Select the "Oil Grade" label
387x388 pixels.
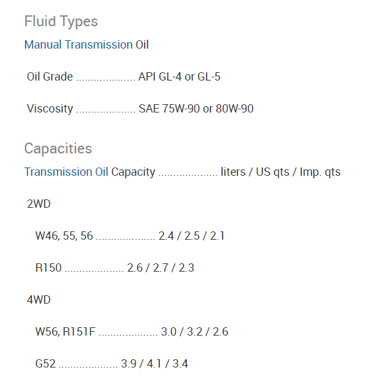[x=50, y=77]
